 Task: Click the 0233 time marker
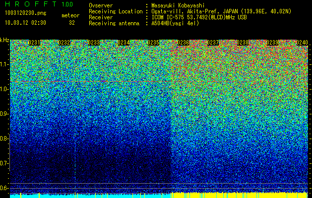pos(94,43)
